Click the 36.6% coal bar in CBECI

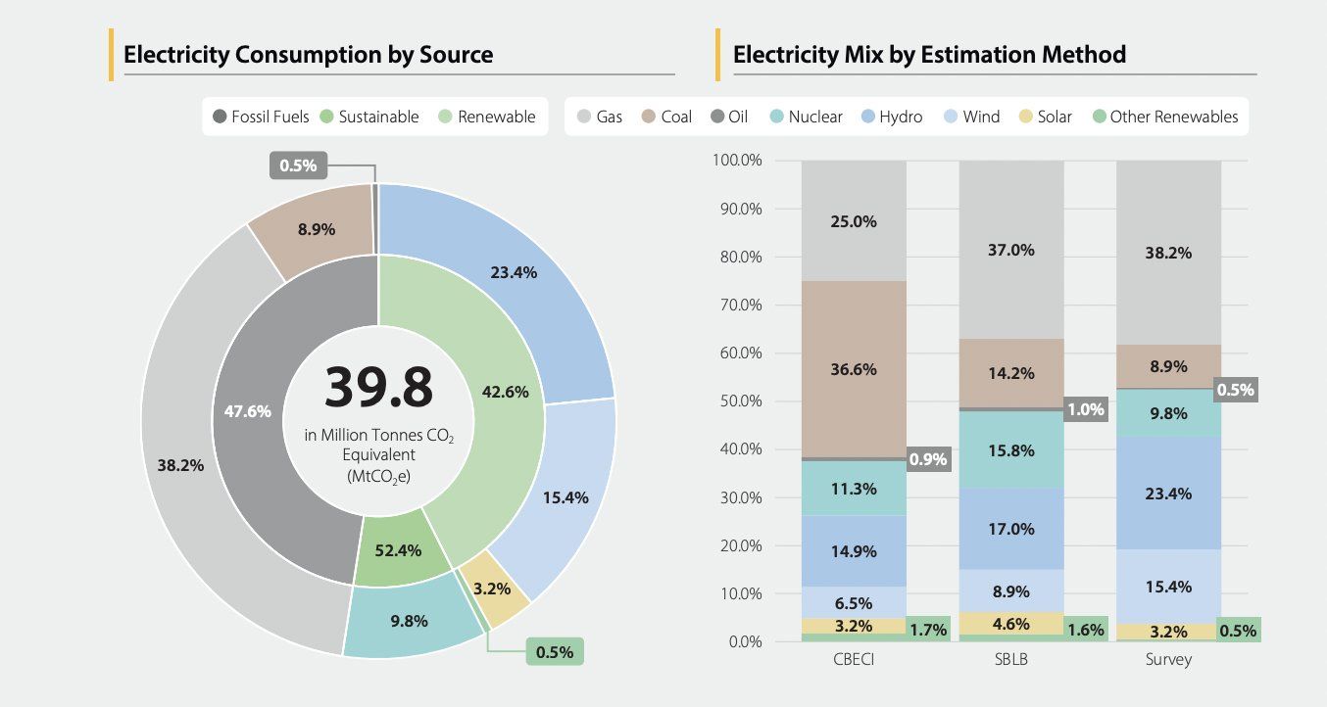pos(853,370)
